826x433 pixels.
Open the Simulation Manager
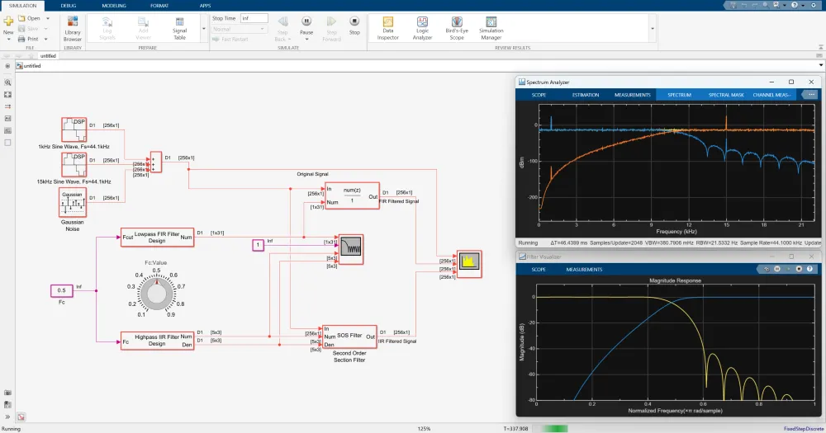(491, 28)
